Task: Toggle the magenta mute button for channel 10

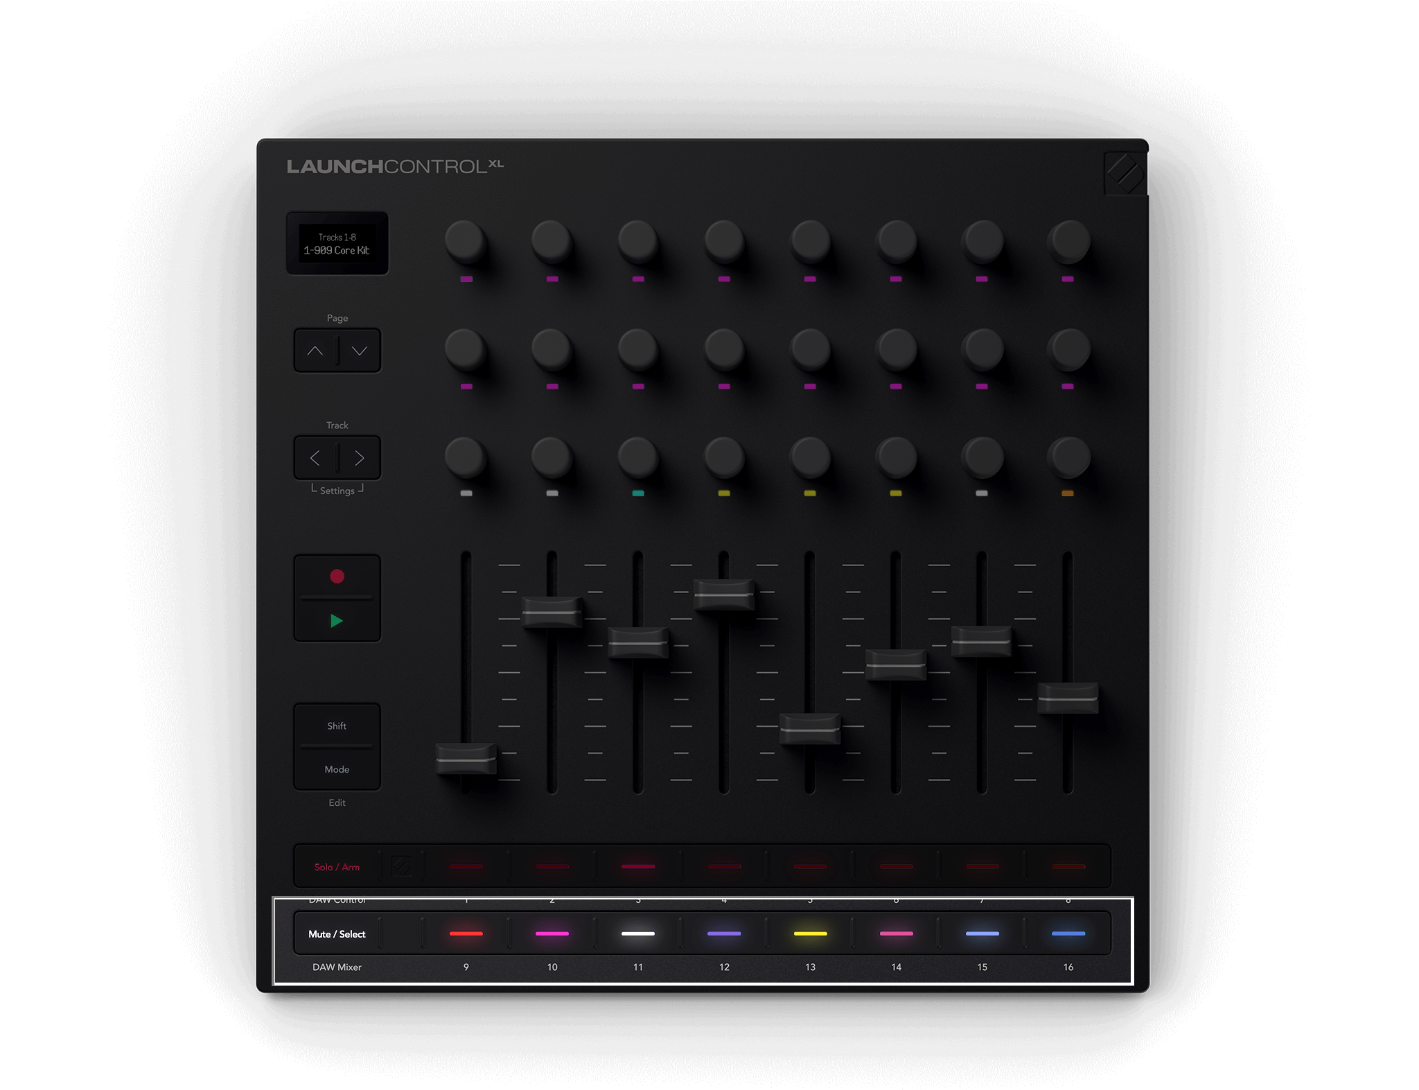Action: 552,934
